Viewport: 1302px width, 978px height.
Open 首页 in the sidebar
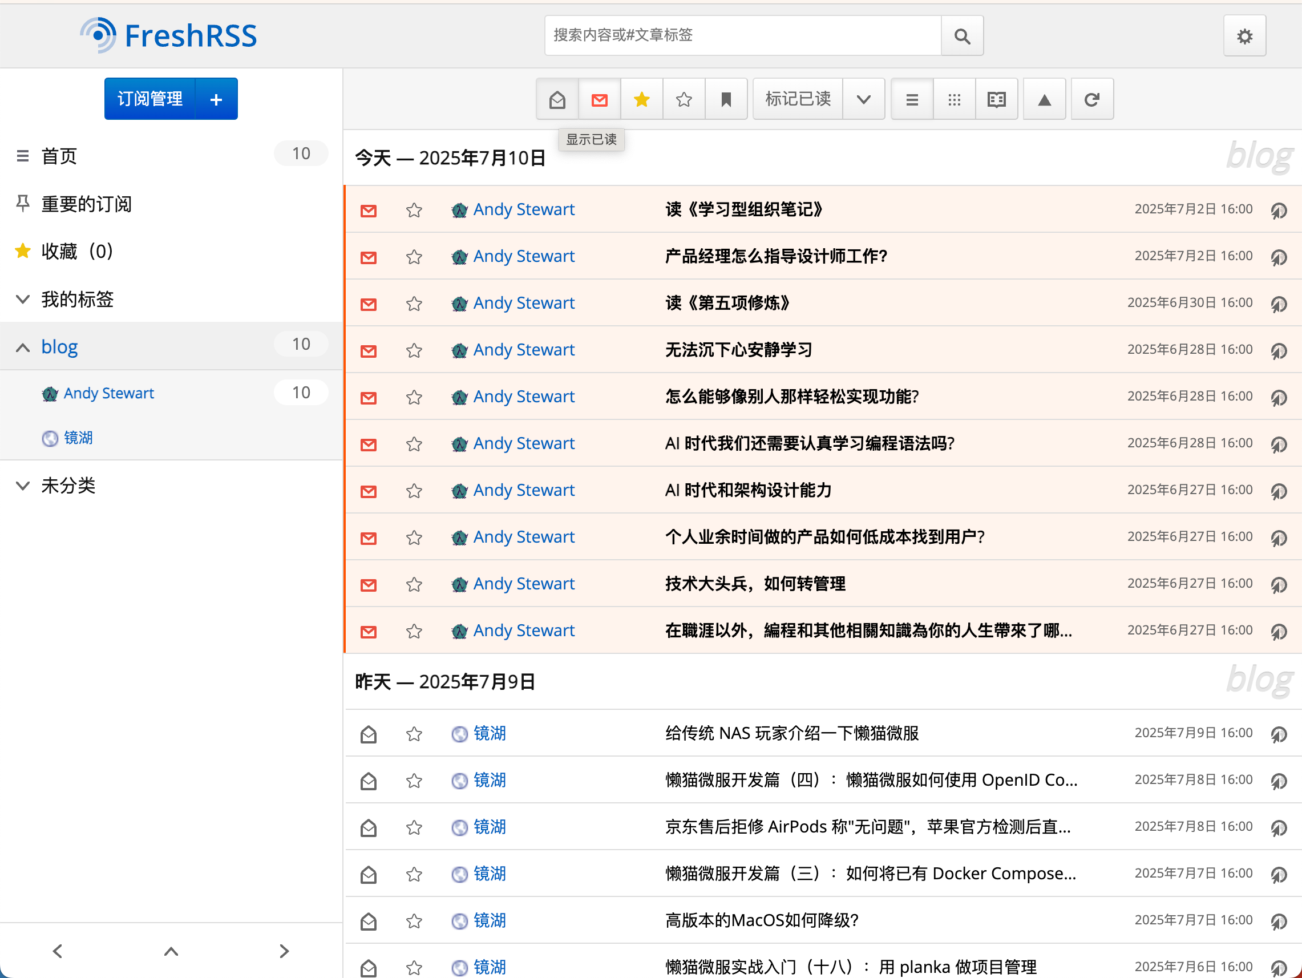pos(59,156)
